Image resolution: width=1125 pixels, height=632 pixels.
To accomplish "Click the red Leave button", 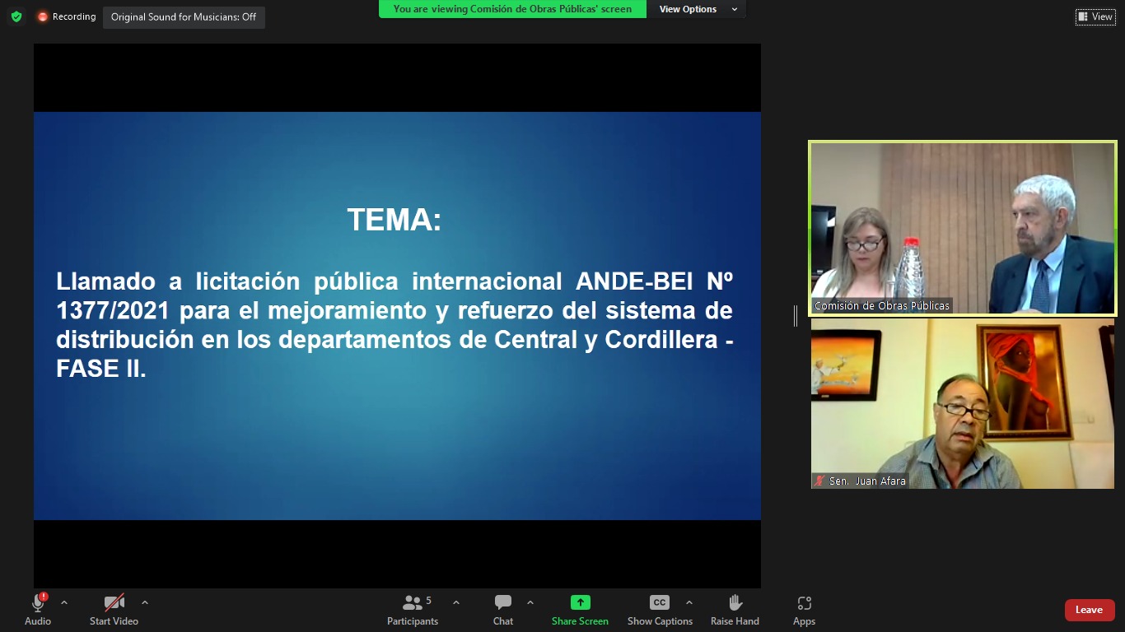I will click(x=1090, y=610).
